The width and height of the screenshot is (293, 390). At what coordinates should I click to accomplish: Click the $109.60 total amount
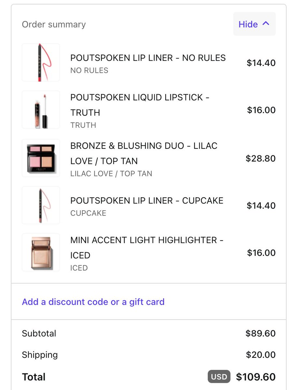256,377
